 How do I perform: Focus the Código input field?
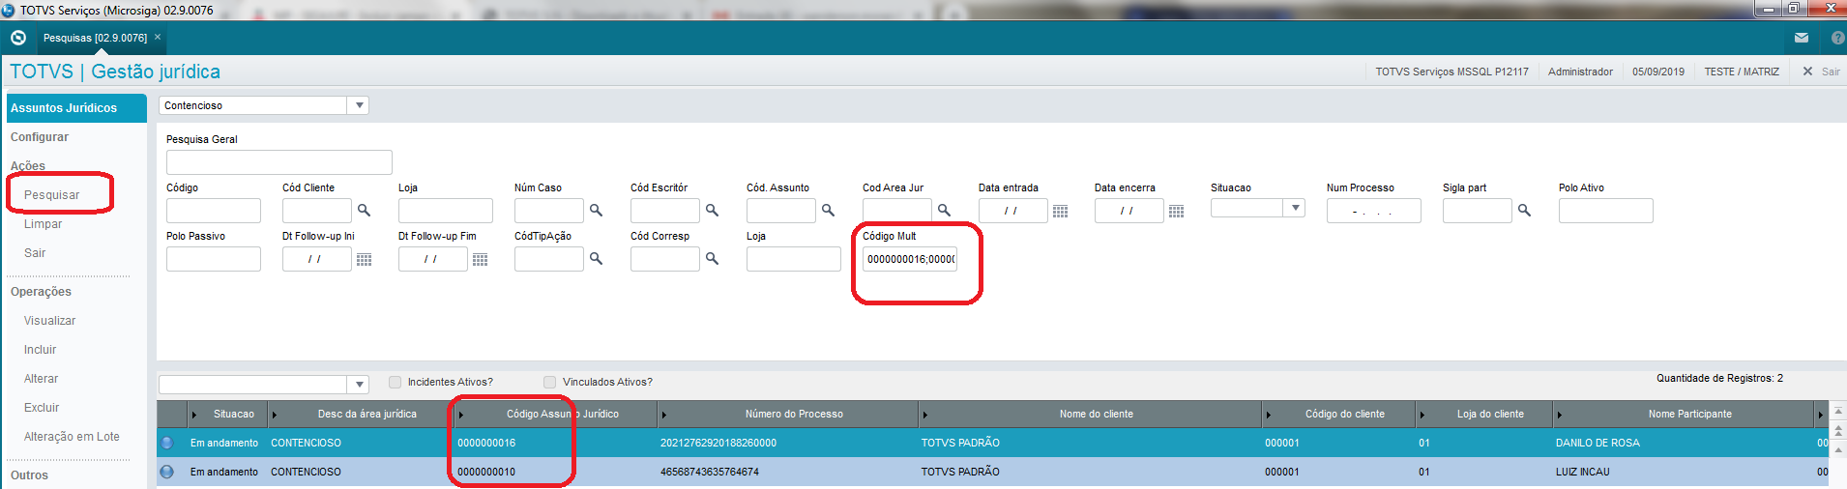coord(214,211)
